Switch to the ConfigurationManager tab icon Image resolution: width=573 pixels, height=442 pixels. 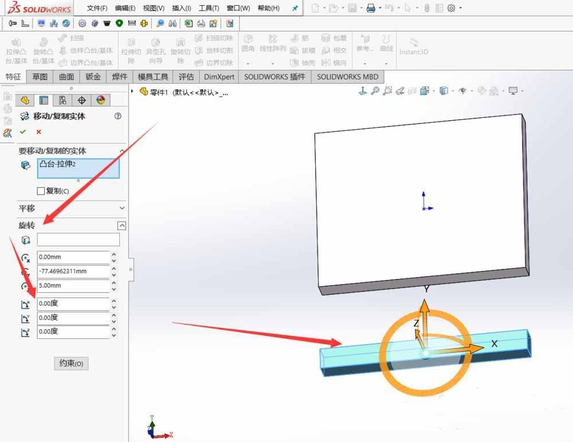pyautogui.click(x=62, y=100)
